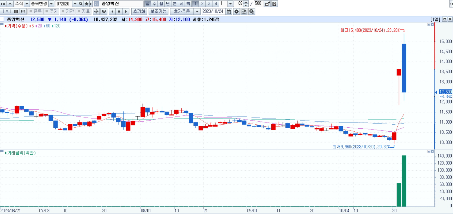Select interval preset button 4
Screen dimensions: 453x214
coord(216,4)
